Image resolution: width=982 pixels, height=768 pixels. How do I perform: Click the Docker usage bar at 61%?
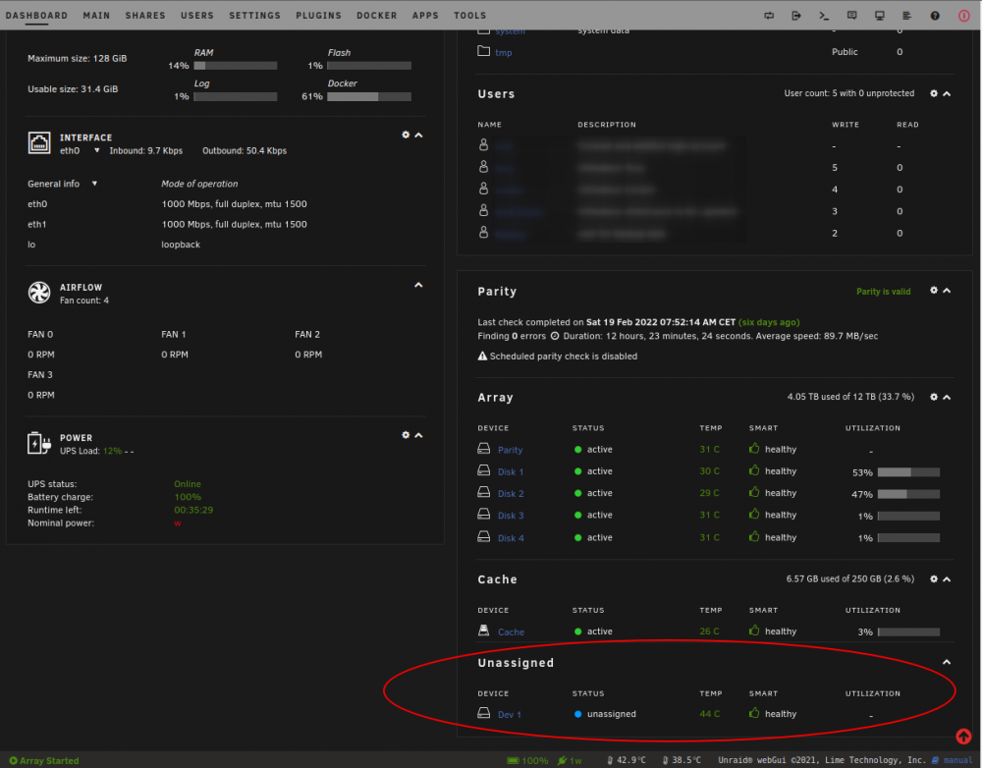369,96
